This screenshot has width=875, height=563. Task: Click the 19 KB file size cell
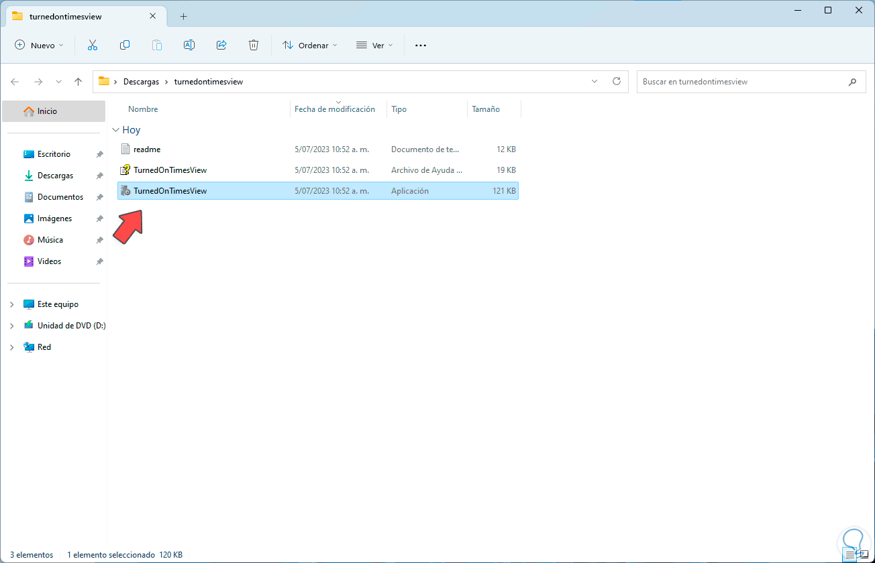[506, 170]
